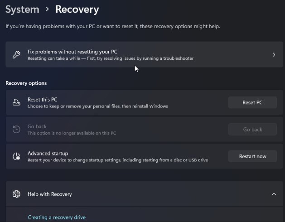Open Fix problems via its right chevron
Screen dimensions: 285x223
[274, 55]
